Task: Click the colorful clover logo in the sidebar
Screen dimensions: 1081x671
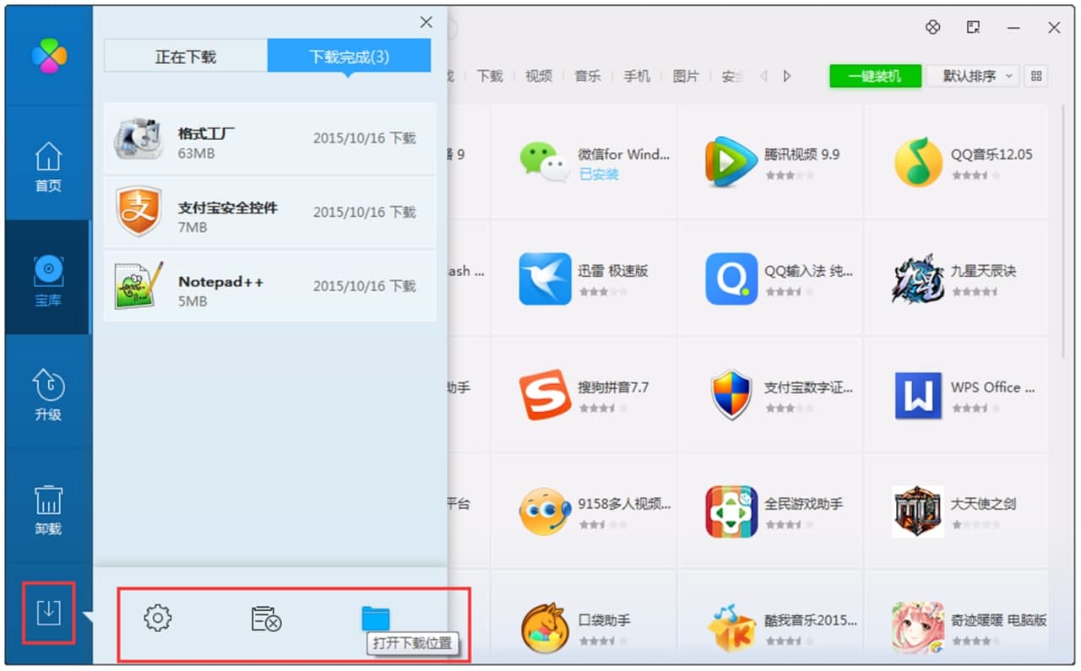Action: tap(48, 56)
